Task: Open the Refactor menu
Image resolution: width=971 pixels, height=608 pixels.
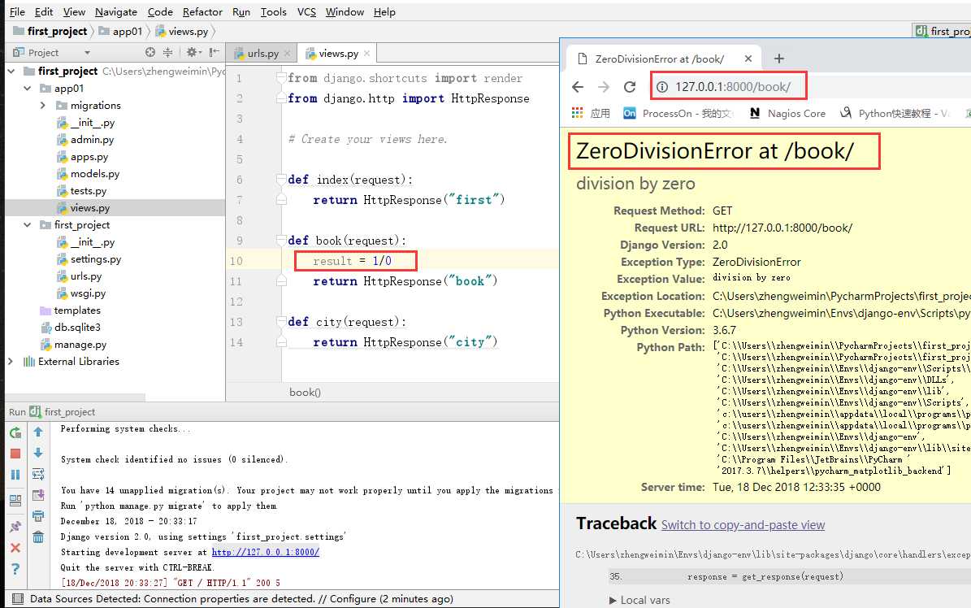Action: click(202, 11)
